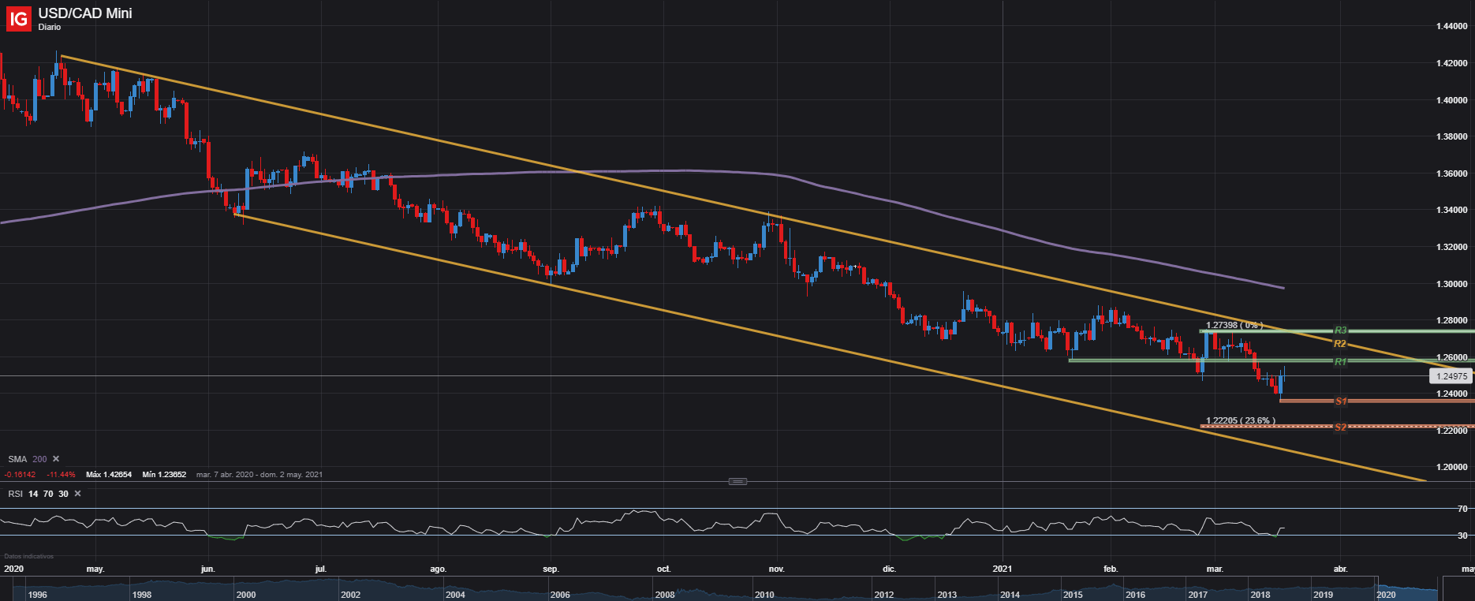Click the 1.44000 price axis label
The width and height of the screenshot is (1475, 601).
[1451, 26]
